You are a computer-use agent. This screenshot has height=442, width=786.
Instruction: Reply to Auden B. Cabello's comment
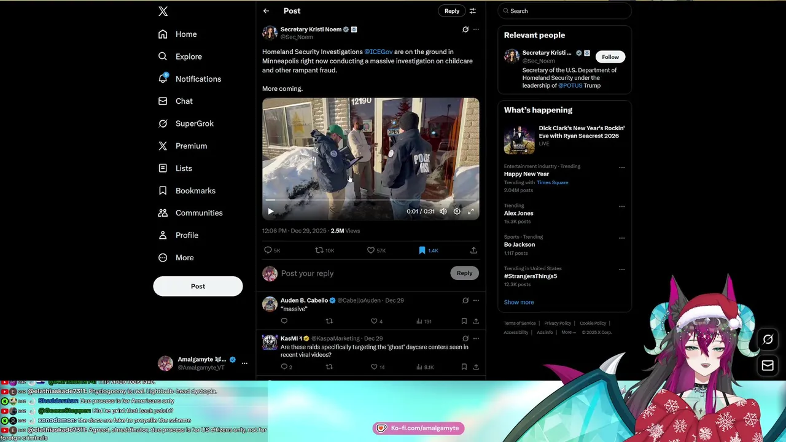click(284, 321)
